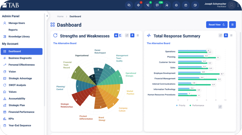The height and width of the screenshot is (135, 242).
Task: Open external view of Total Response Summary
Action: coord(220,35)
